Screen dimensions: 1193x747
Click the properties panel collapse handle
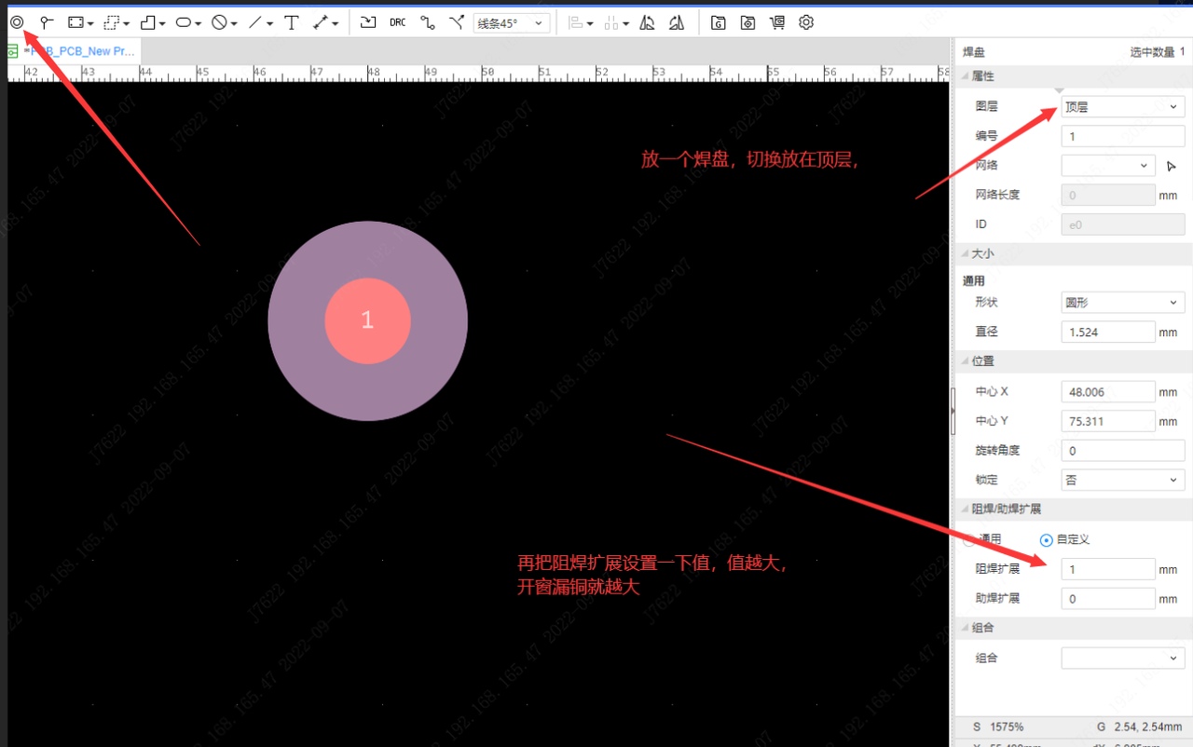pyautogui.click(x=953, y=413)
